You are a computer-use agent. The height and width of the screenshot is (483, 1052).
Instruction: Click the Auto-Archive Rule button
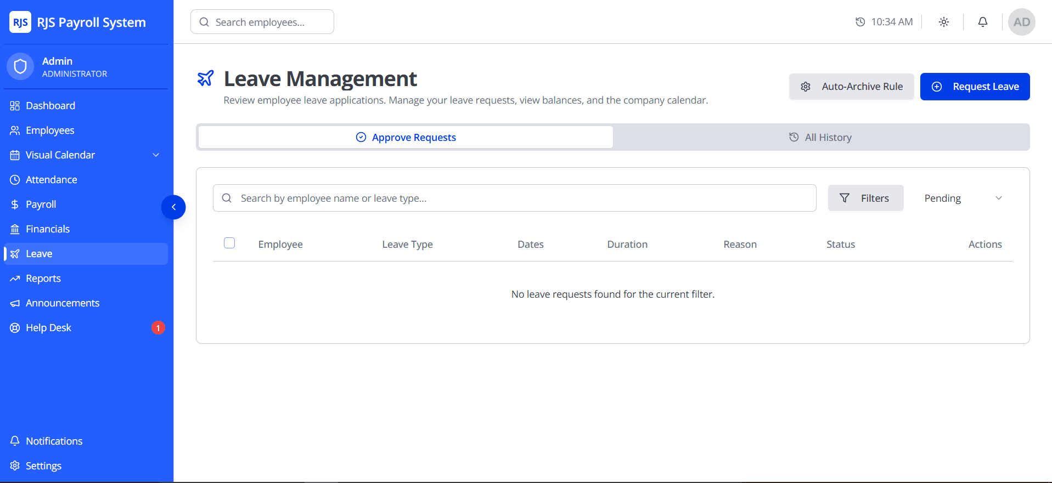click(x=852, y=87)
